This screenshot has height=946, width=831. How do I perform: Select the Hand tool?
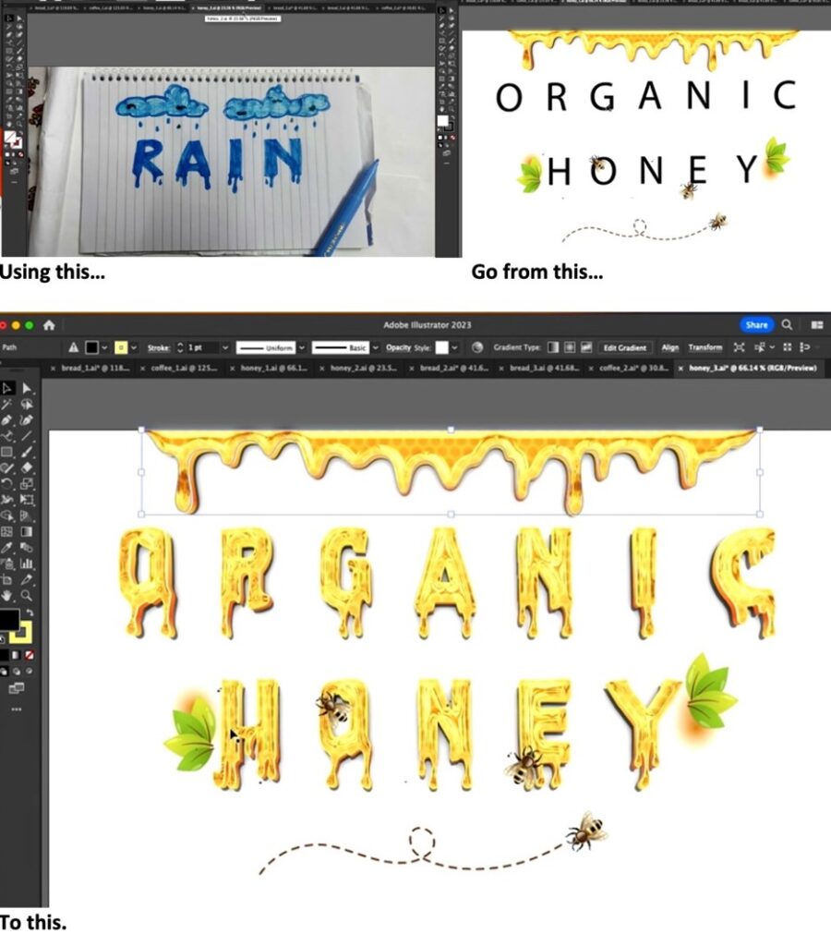[7, 596]
